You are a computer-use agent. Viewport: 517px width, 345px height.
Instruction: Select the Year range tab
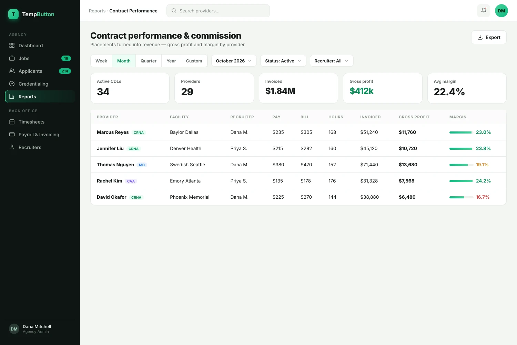click(171, 61)
